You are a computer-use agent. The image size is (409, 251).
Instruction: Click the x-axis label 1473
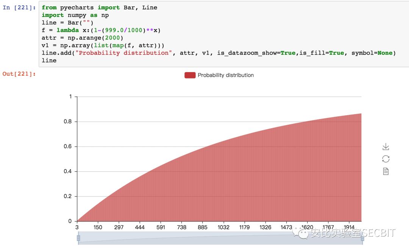coord(286,227)
